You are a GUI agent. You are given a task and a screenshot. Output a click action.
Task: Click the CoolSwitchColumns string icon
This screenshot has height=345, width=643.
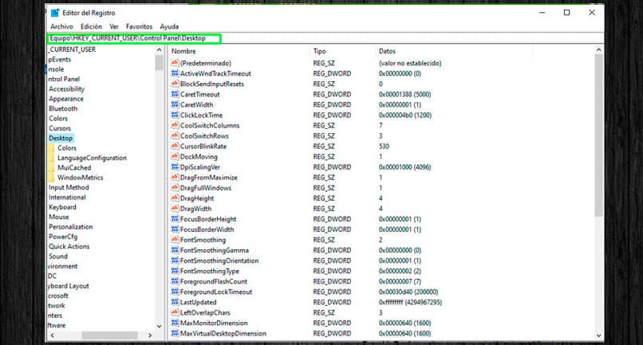(x=175, y=125)
